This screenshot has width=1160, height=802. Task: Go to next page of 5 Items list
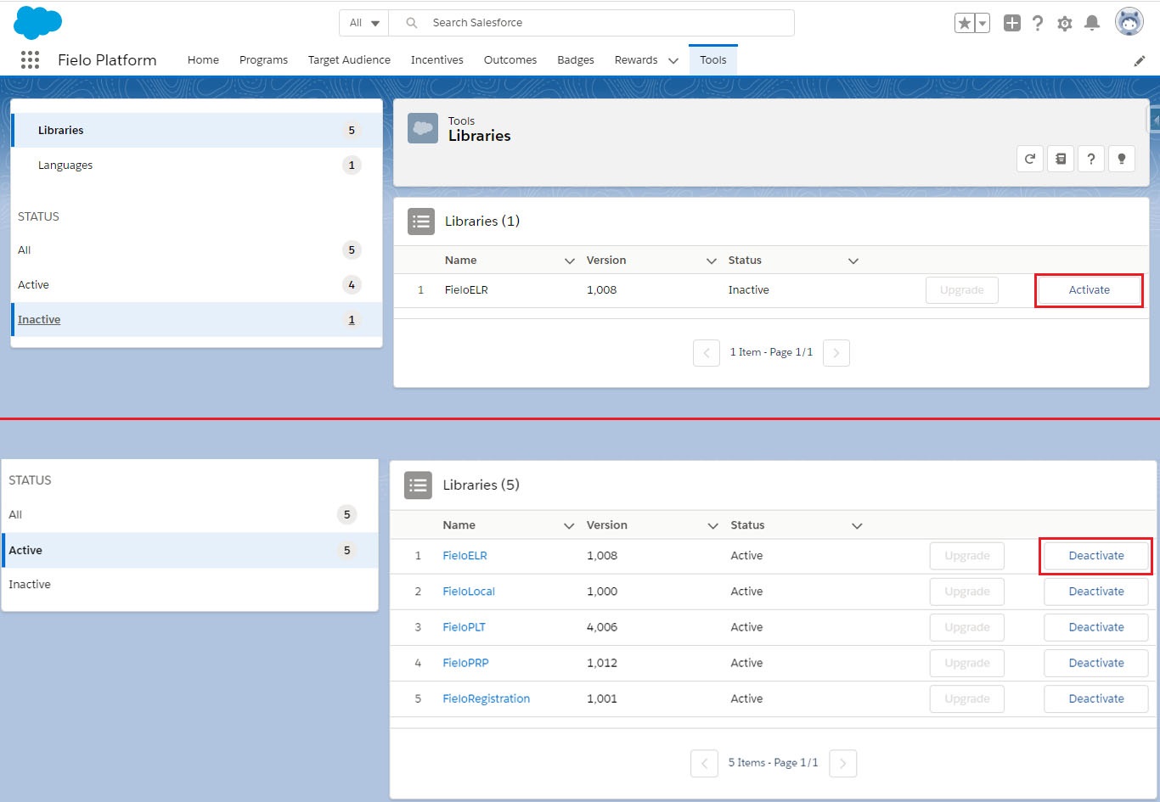(842, 763)
